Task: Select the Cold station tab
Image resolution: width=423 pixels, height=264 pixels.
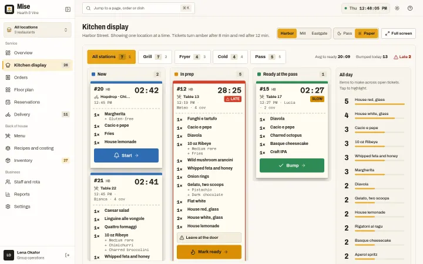Action: click(x=230, y=57)
